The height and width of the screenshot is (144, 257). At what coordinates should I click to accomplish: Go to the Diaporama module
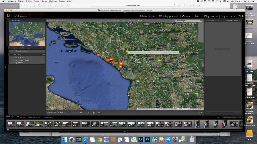coord(211,16)
